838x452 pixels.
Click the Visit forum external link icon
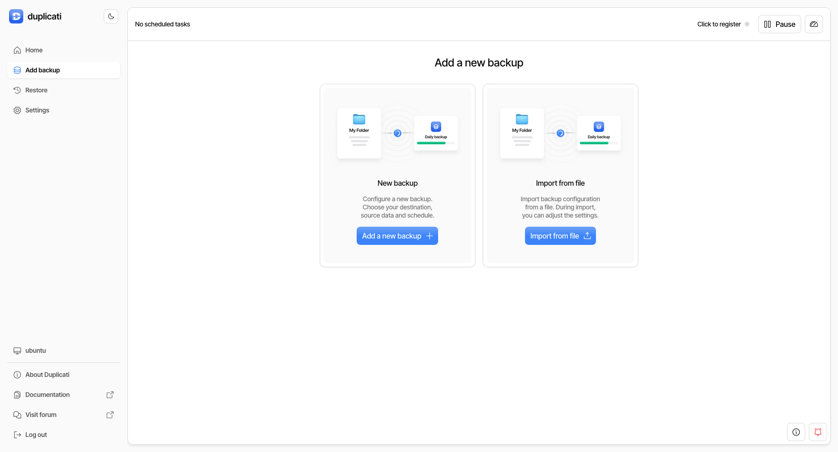click(110, 415)
